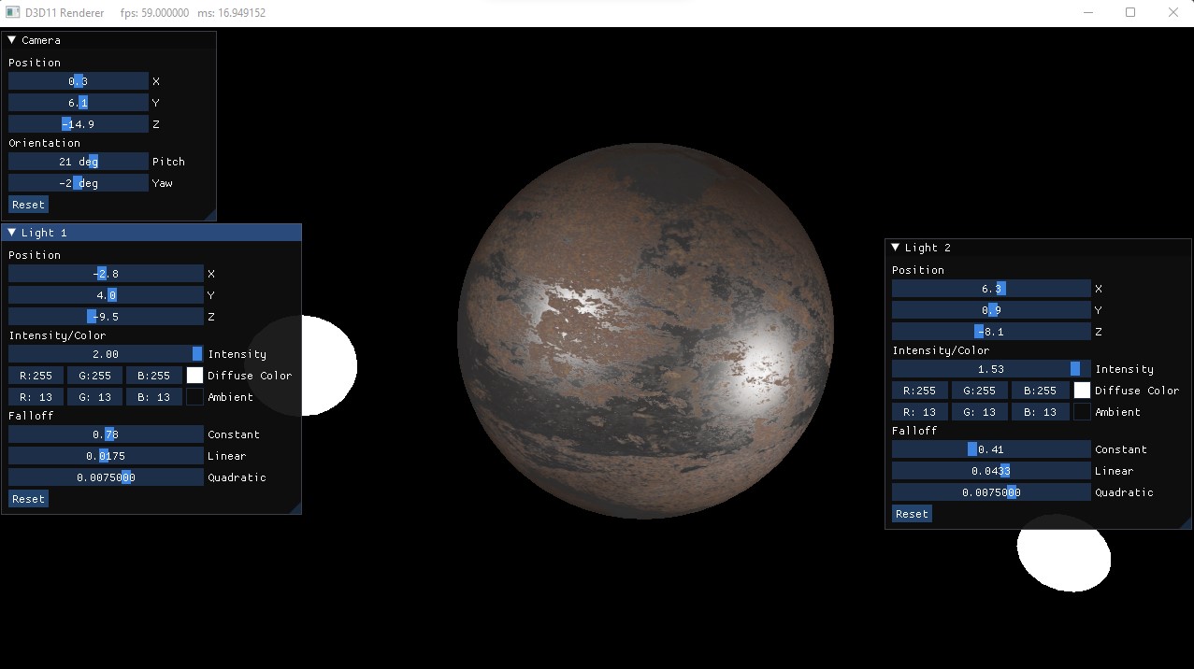This screenshot has width=1194, height=669.
Task: Click the Light 2 Ambient color swatch
Action: point(1082,411)
